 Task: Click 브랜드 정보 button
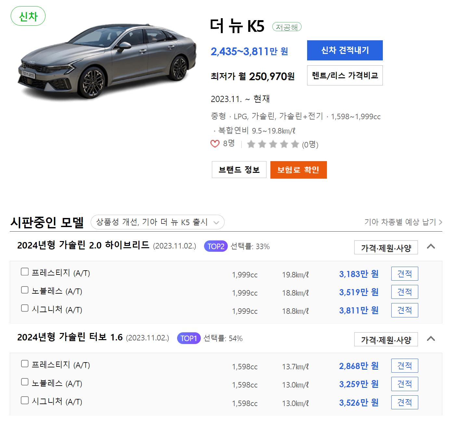pyautogui.click(x=239, y=170)
